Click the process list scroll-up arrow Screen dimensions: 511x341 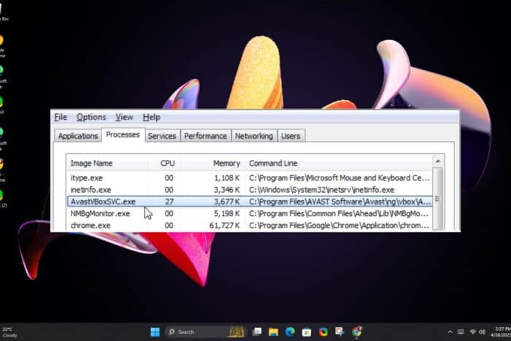tap(437, 161)
